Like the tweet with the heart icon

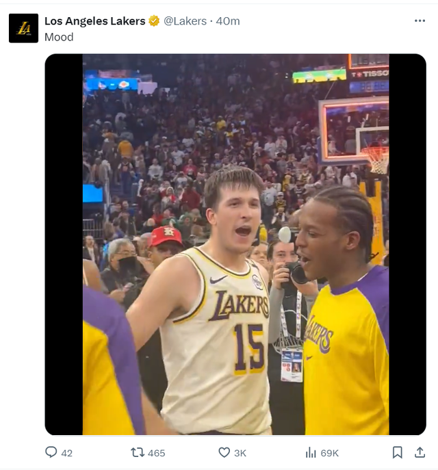coord(224,452)
